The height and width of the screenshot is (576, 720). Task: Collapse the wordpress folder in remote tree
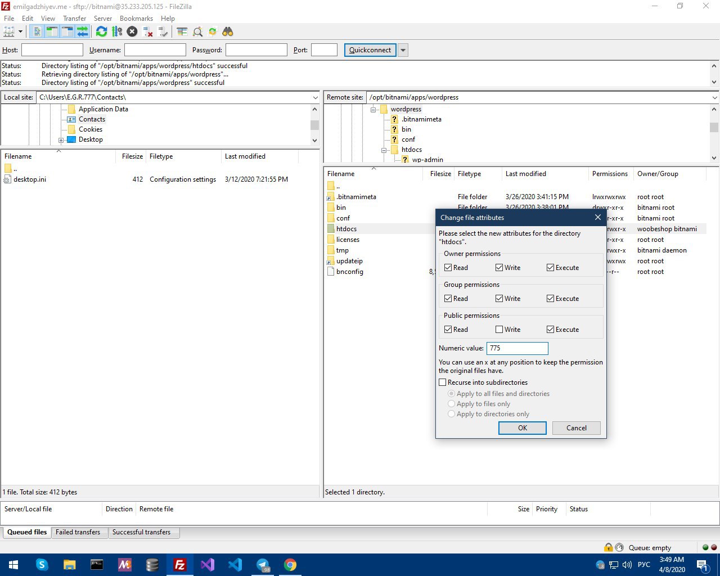(373, 110)
